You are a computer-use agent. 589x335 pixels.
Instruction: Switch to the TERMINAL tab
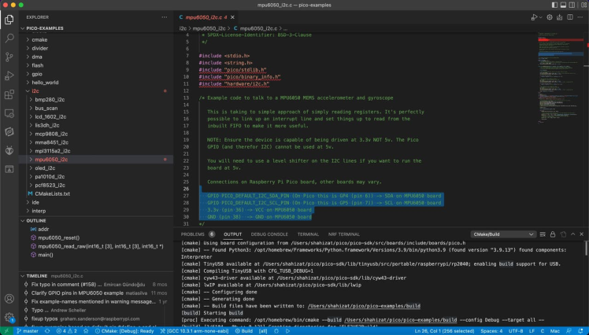click(x=308, y=234)
